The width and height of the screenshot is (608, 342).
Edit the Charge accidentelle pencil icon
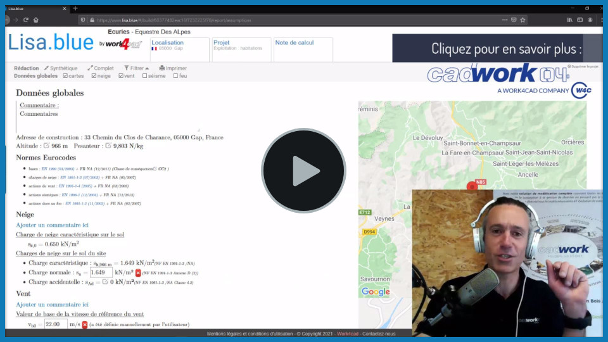click(x=105, y=282)
